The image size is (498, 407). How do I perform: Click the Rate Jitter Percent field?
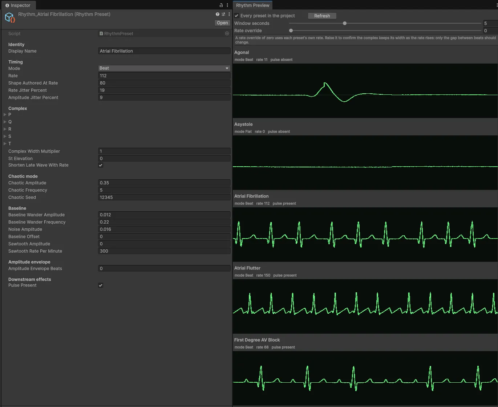(x=164, y=90)
